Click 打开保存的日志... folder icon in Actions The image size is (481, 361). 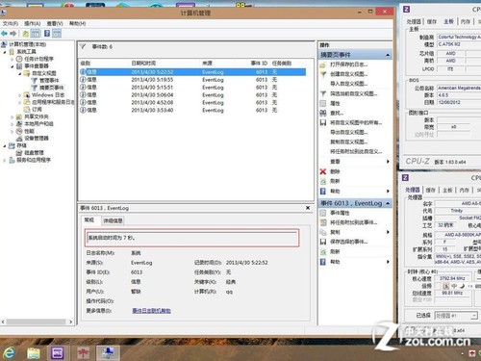click(x=323, y=64)
